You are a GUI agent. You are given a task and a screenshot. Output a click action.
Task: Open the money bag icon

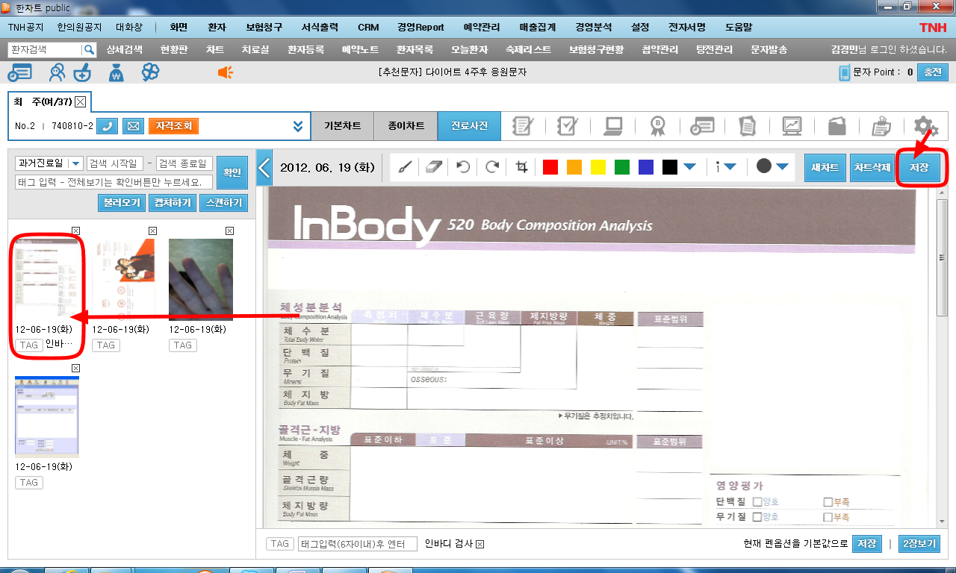point(116,72)
